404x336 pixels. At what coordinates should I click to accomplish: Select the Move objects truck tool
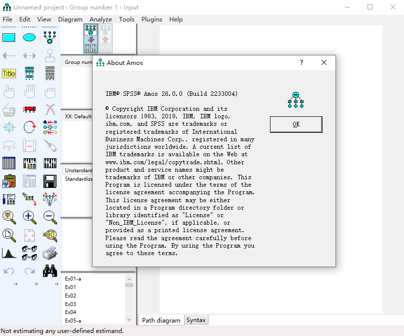29,109
